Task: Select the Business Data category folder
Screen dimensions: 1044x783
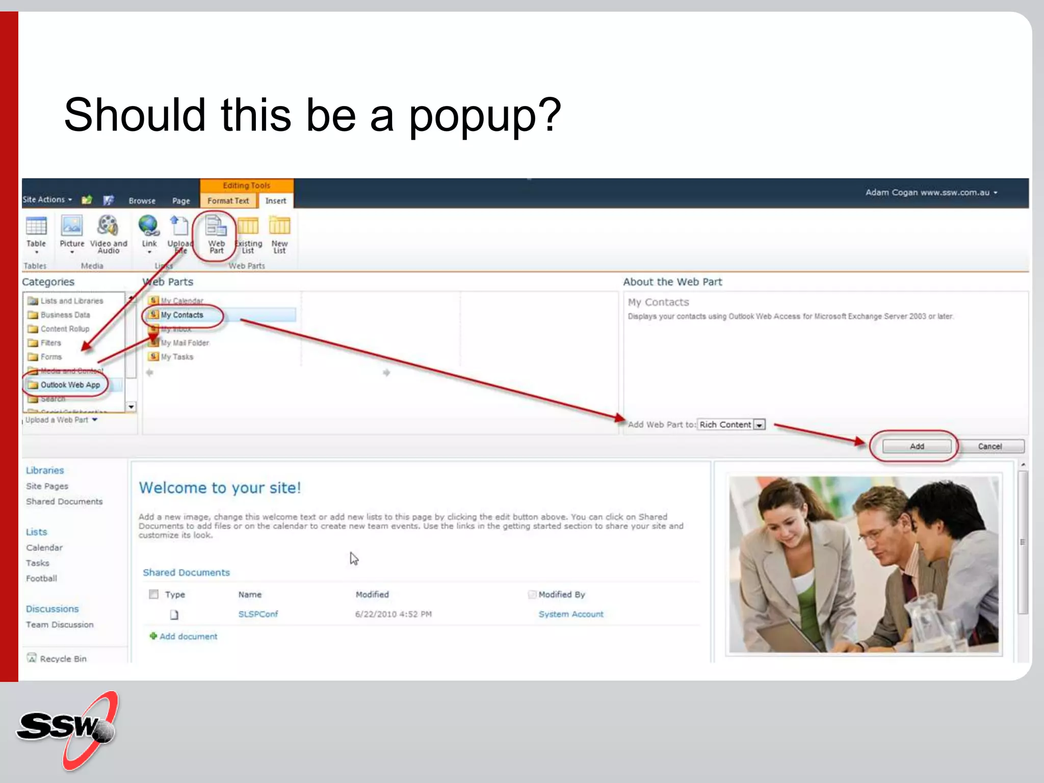Action: pos(59,315)
